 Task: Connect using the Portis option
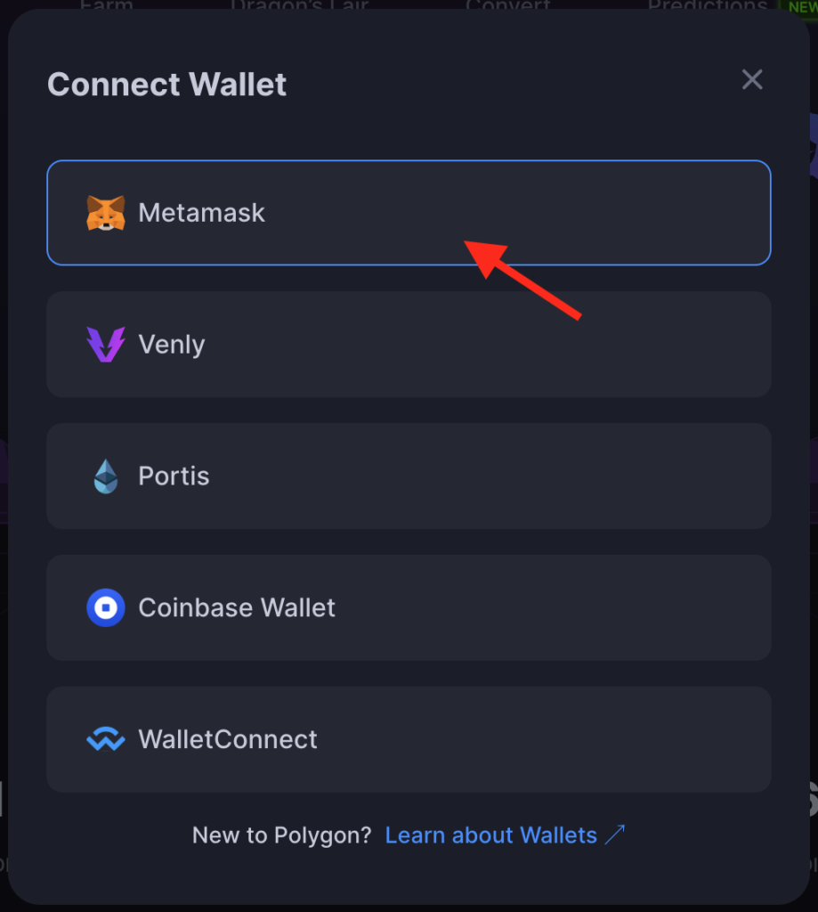[409, 476]
